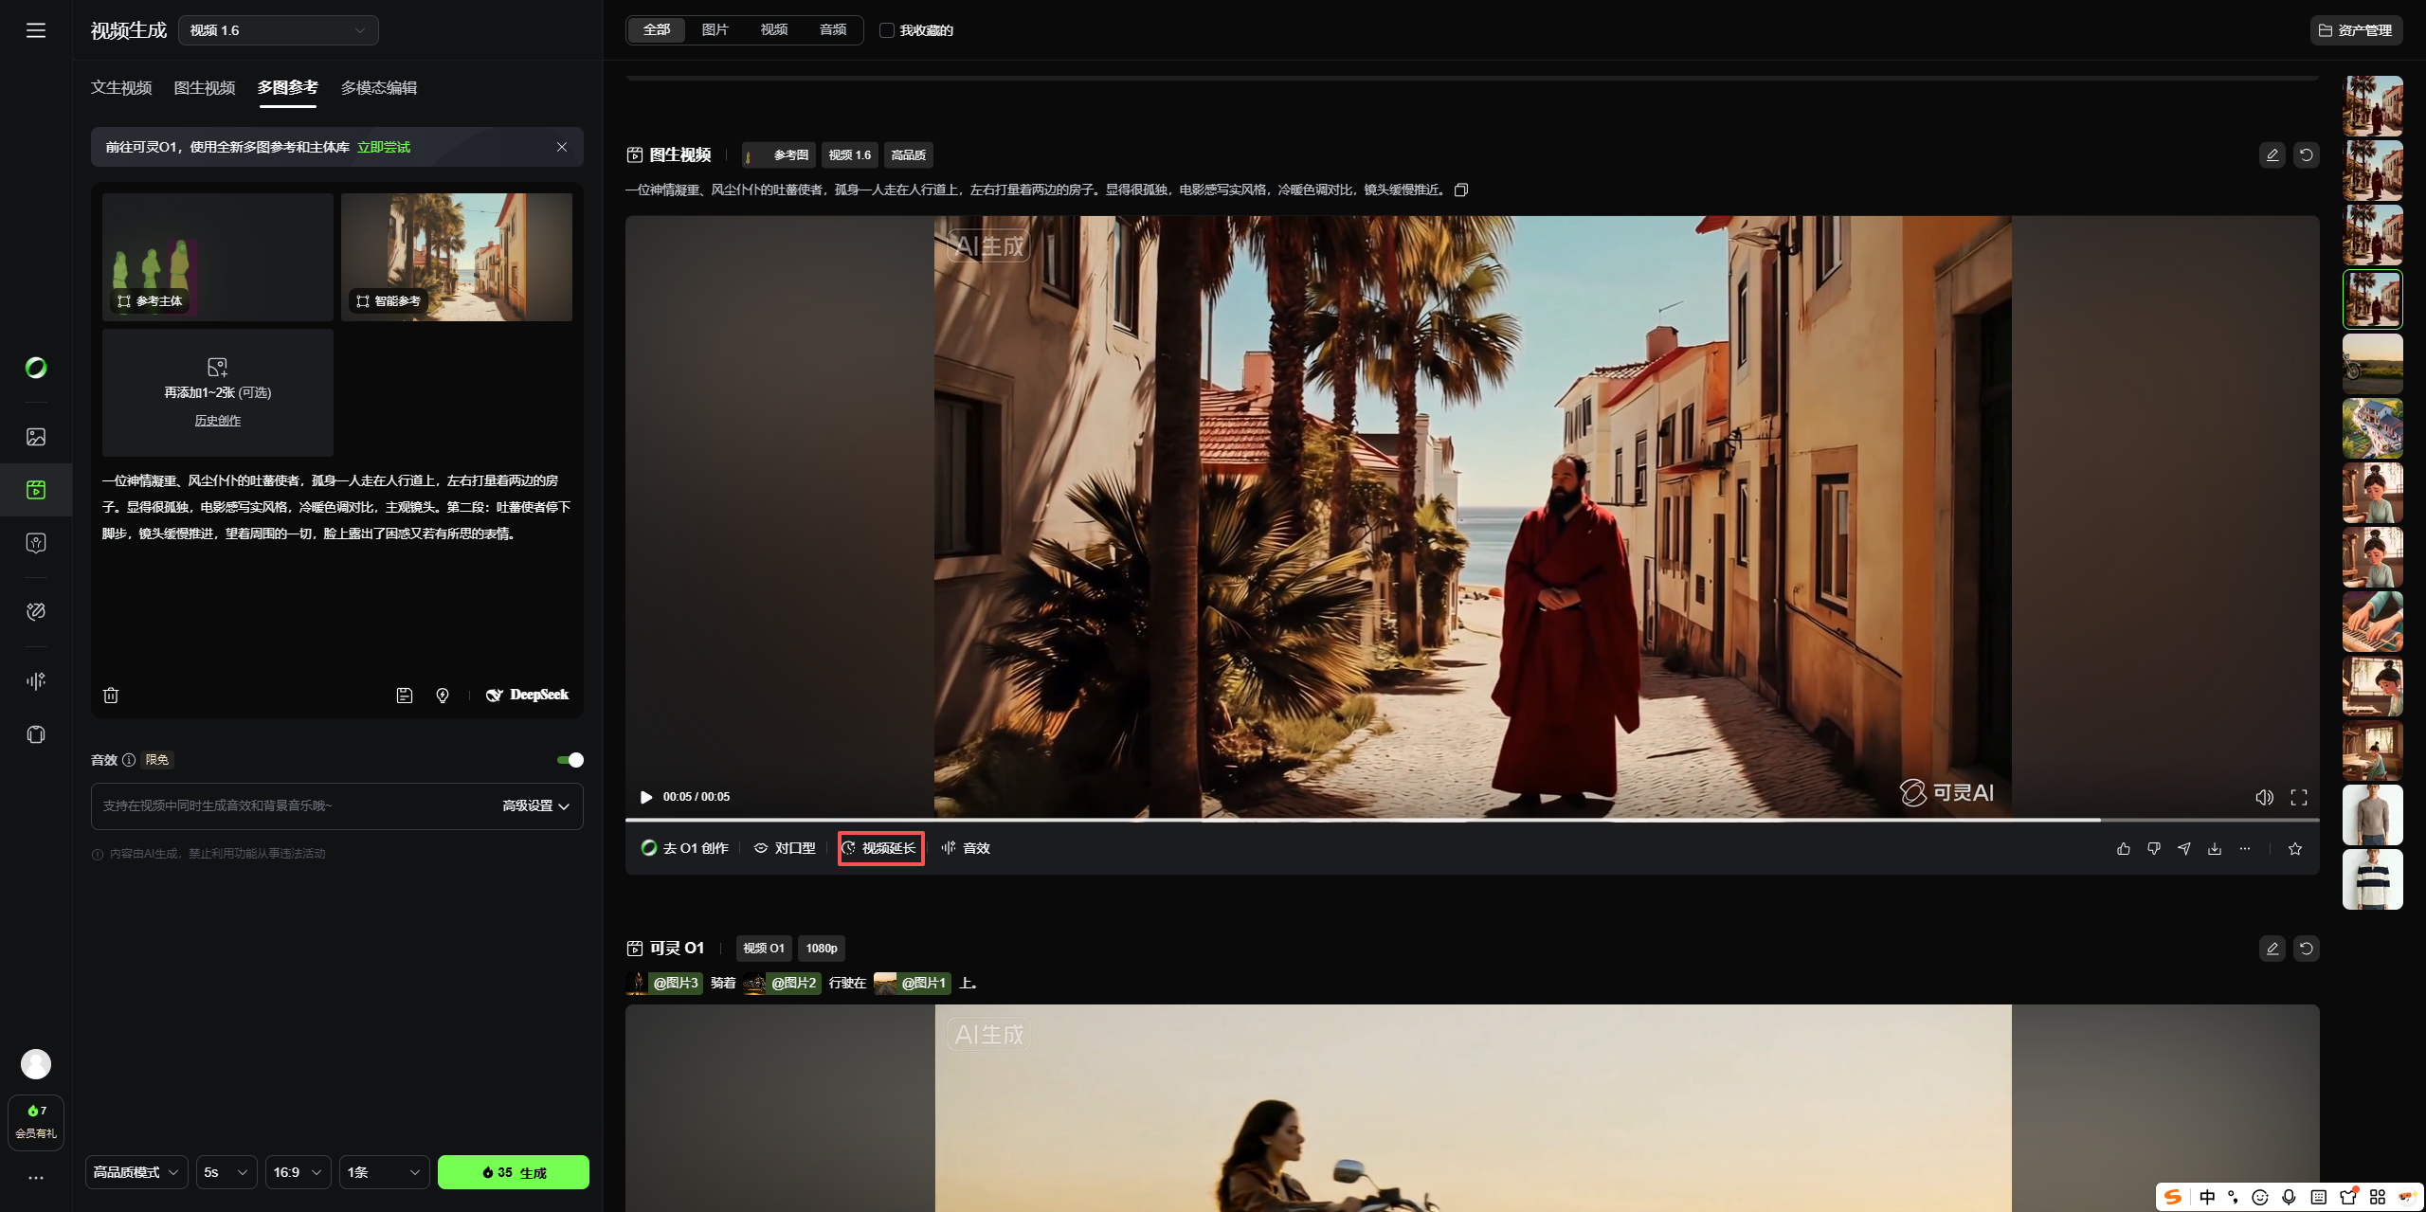Check the 我收藏的 checkbox
The image size is (2426, 1212).
pyautogui.click(x=887, y=30)
